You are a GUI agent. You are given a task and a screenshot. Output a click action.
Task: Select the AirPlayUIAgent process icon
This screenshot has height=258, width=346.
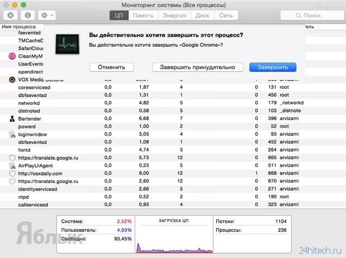[x=12, y=166]
